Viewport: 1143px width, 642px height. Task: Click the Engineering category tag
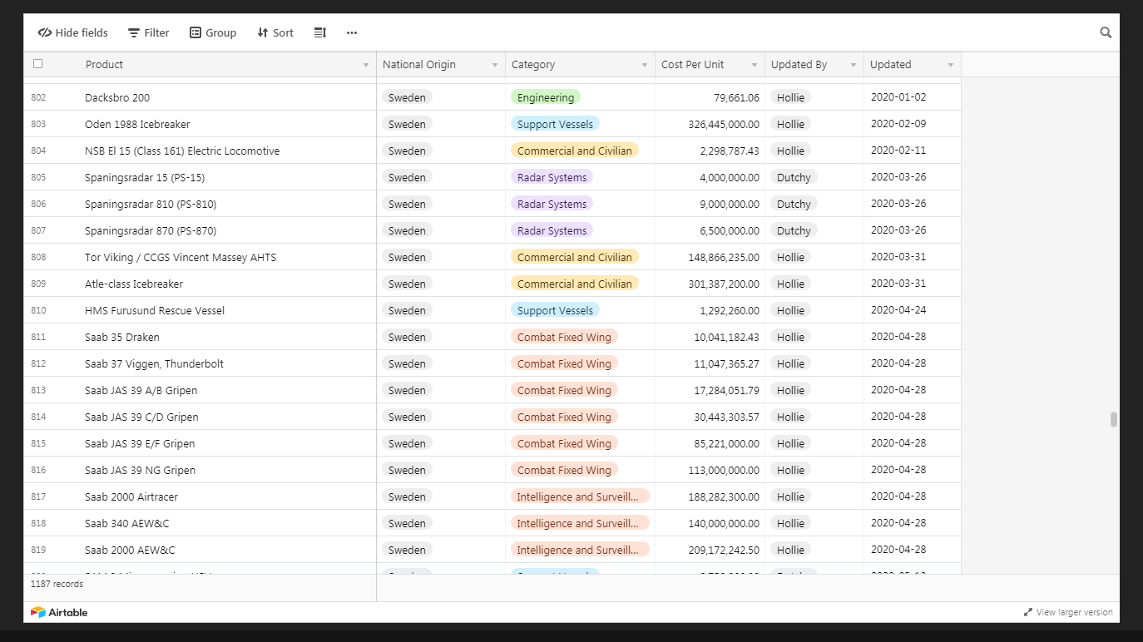(546, 97)
